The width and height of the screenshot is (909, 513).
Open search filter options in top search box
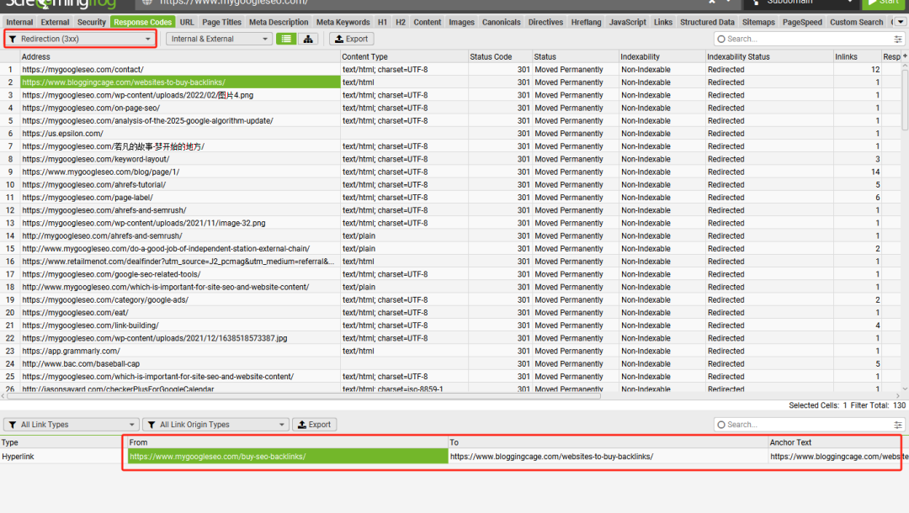point(898,39)
